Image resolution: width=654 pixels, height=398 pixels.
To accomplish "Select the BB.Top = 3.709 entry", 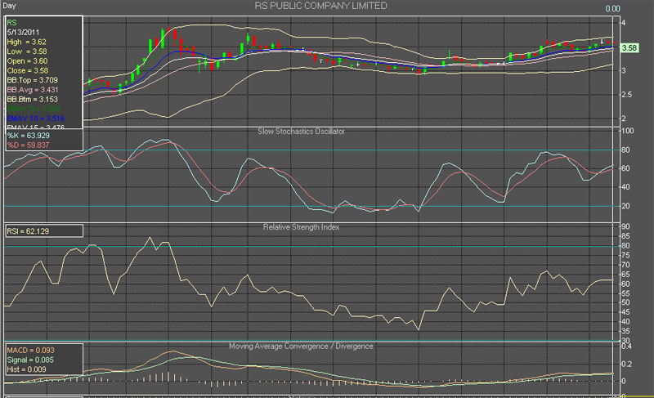I will click(32, 80).
